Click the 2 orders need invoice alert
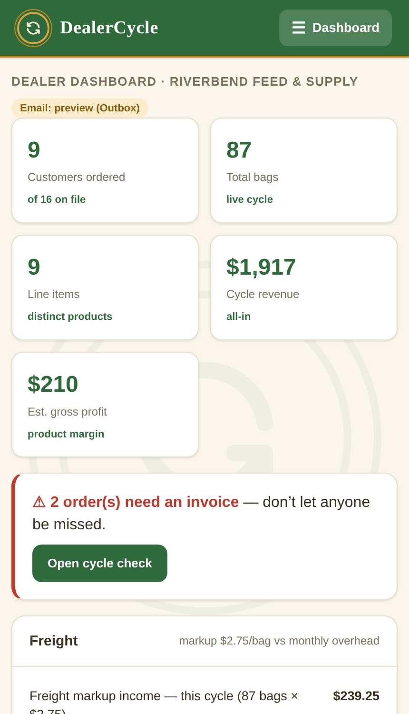Screen dimensions: 409x714 tap(204, 536)
